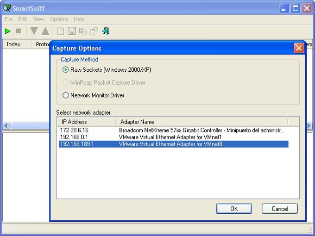The height and width of the screenshot is (236, 315).
Task: Open the File menu
Action: pyautogui.click(x=8, y=19)
